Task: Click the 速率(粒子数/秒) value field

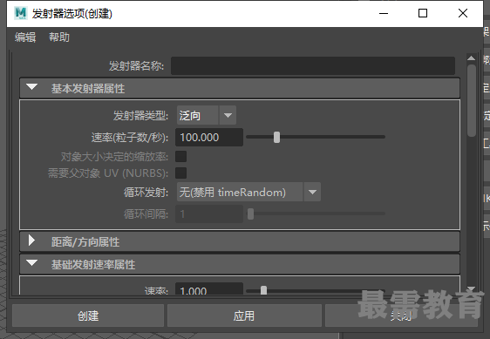Action: (209, 137)
